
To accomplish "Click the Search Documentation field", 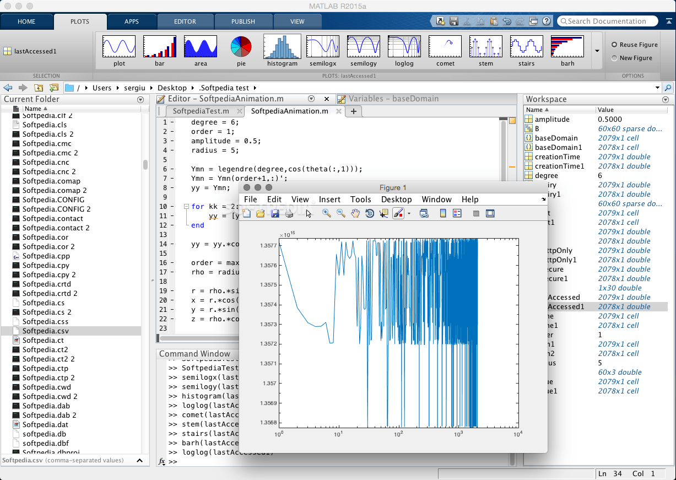I will pyautogui.click(x=607, y=21).
